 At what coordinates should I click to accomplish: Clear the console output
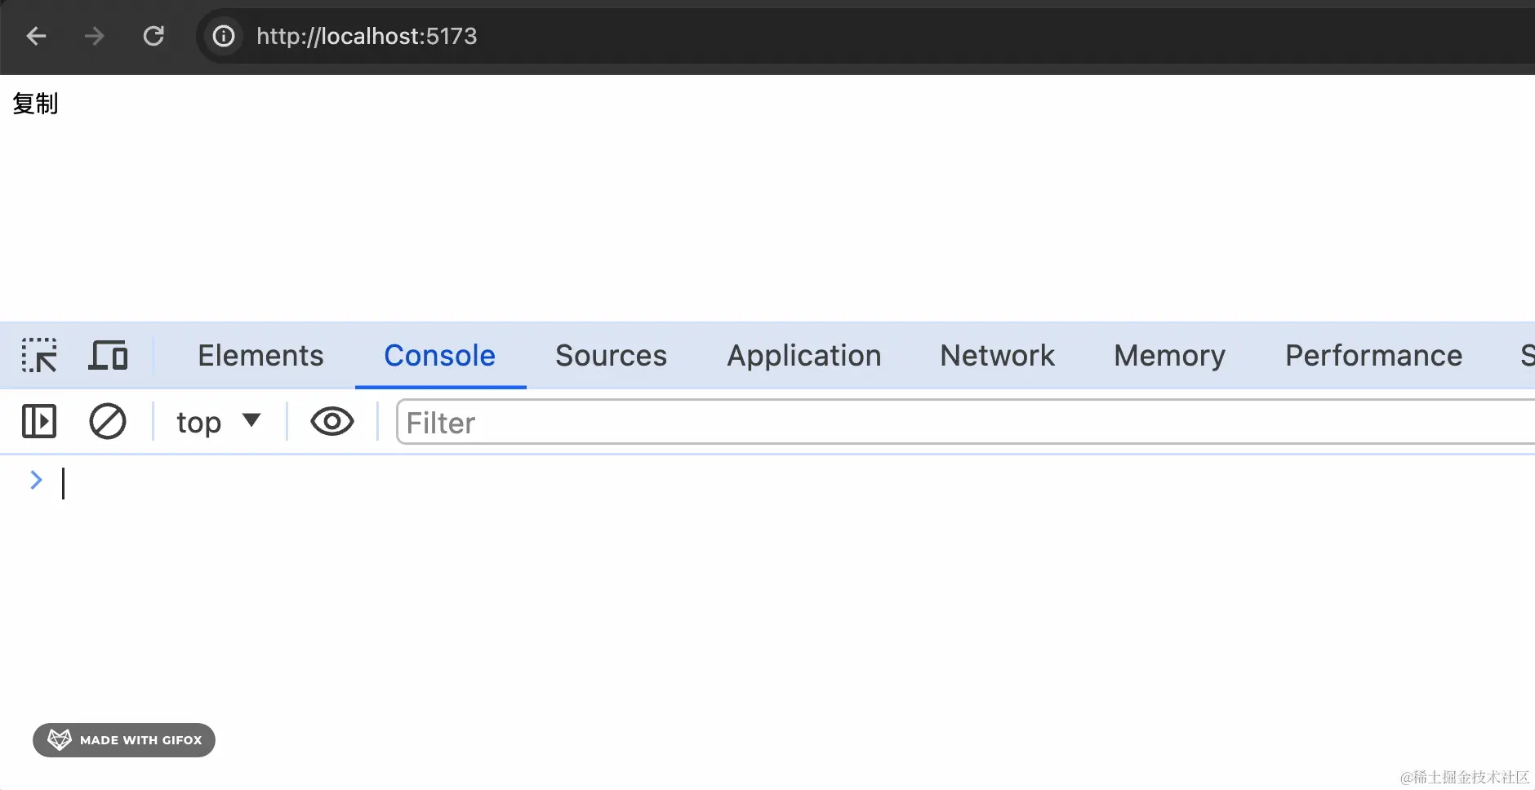pyautogui.click(x=108, y=422)
